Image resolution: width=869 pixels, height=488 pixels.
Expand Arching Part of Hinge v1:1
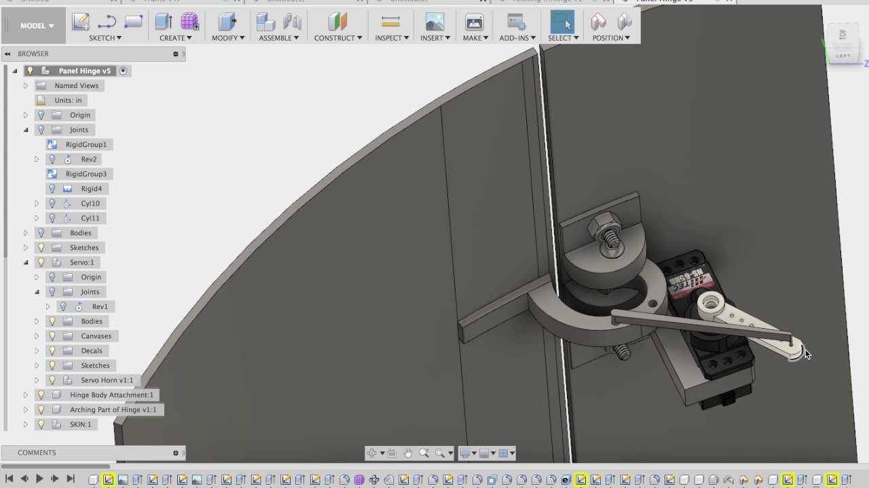[26, 409]
